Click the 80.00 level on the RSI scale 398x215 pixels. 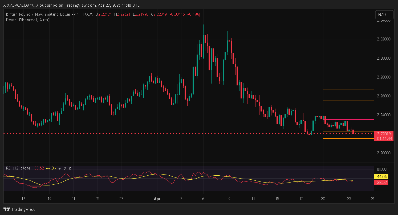[x=382, y=169]
